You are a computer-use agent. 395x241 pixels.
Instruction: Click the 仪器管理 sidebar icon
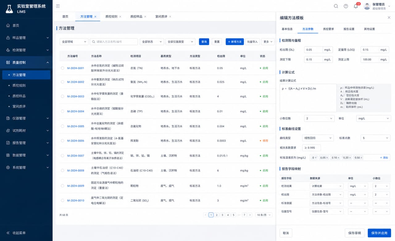click(x=8, y=118)
